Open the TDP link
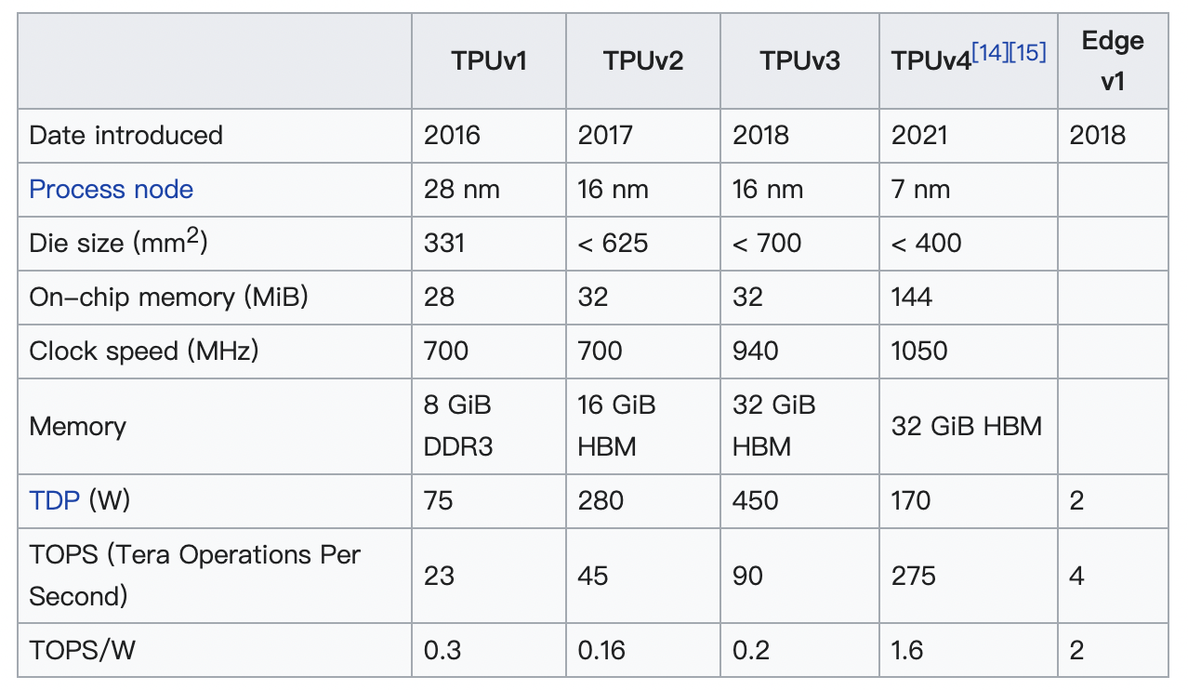Image resolution: width=1188 pixels, height=690 pixels. (54, 500)
